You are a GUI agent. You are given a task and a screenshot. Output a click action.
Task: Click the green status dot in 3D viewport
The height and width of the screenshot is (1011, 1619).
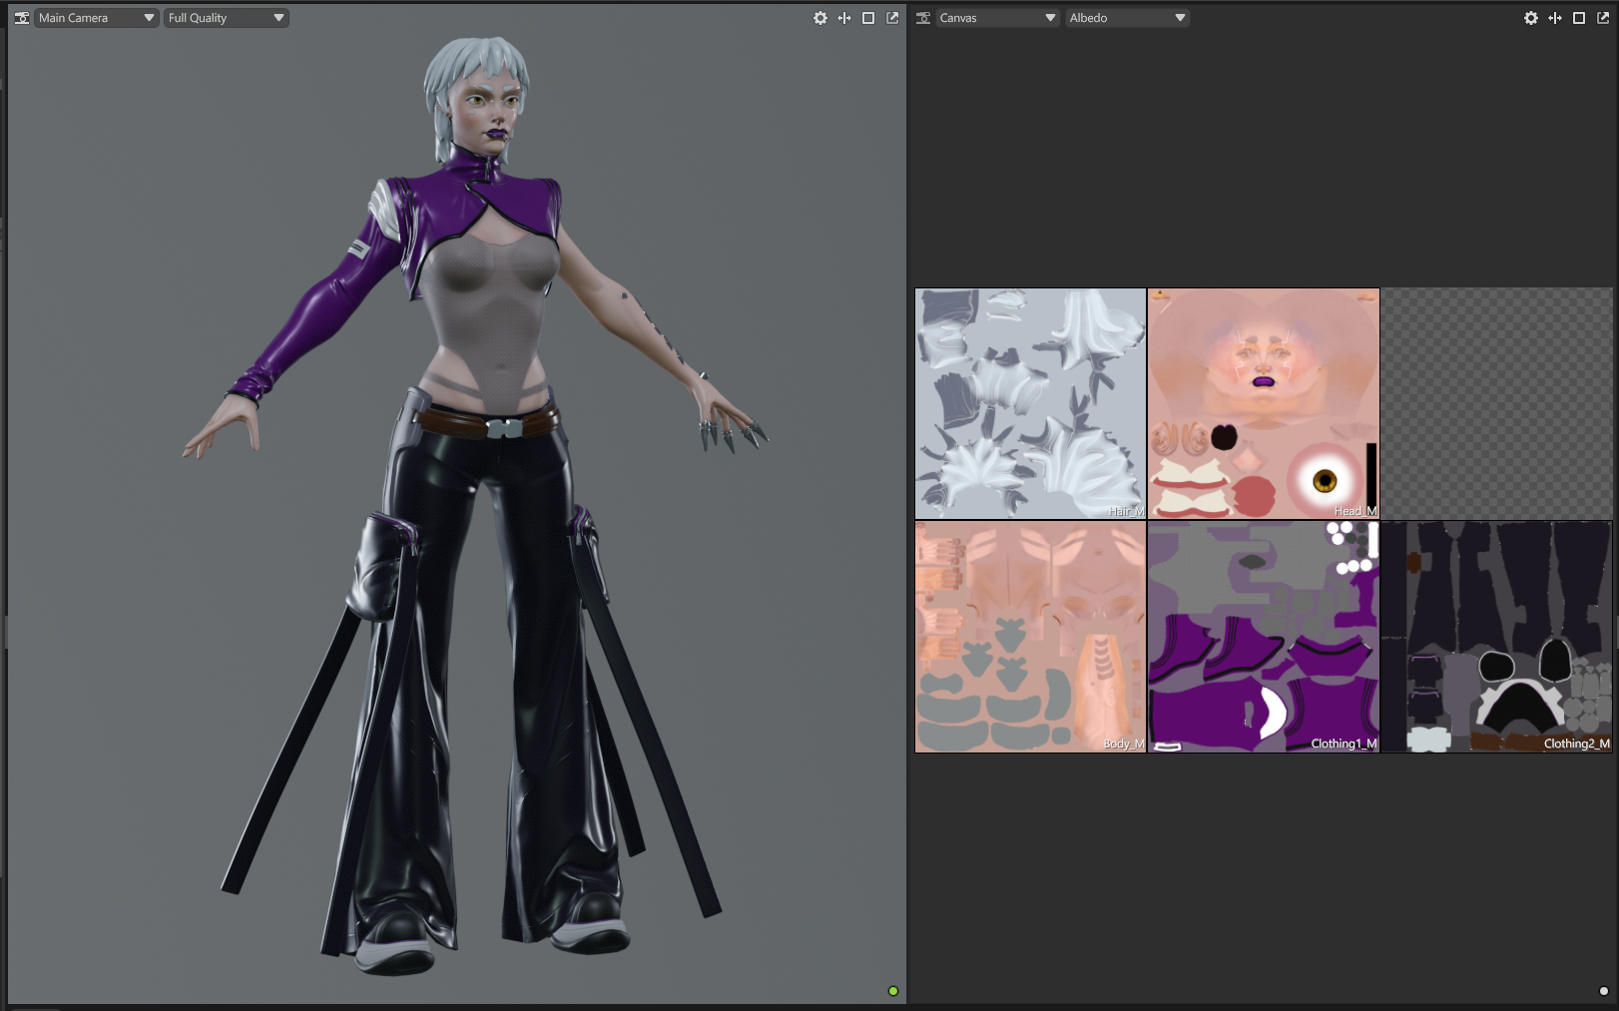[893, 991]
